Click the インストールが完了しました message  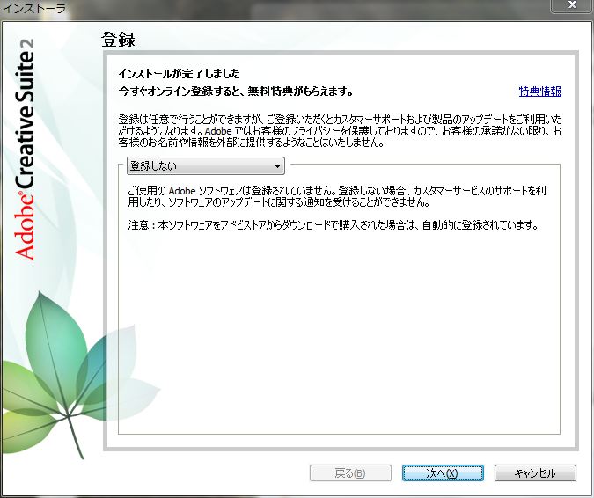click(x=180, y=74)
